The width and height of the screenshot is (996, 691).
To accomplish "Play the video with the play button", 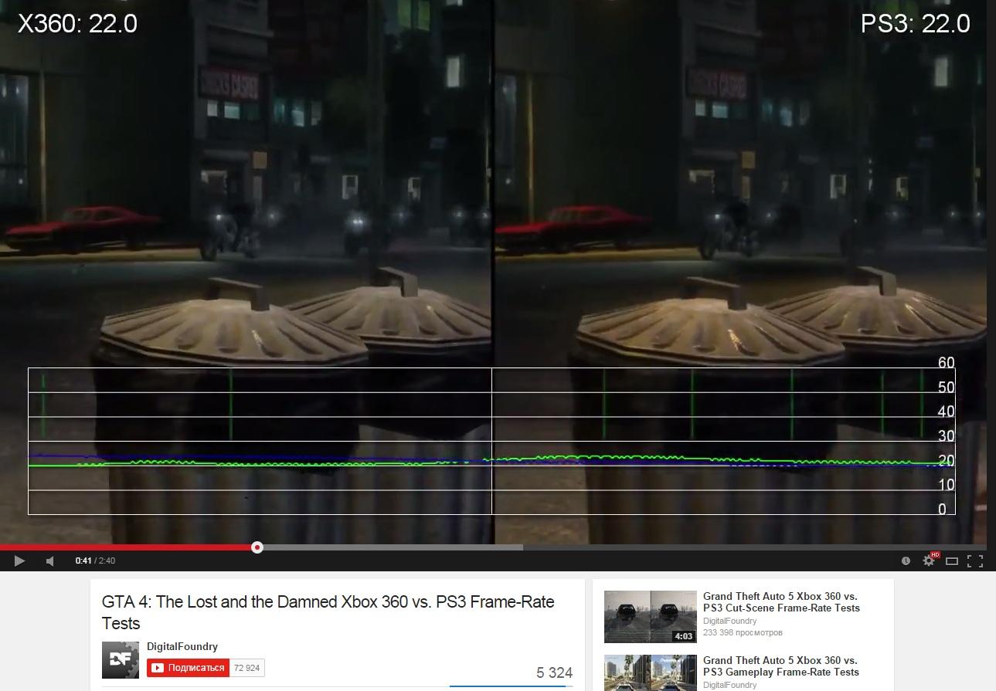I will point(19,561).
